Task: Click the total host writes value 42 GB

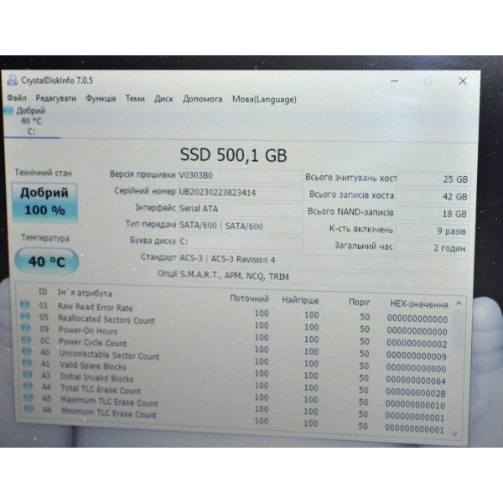Action: [433, 196]
